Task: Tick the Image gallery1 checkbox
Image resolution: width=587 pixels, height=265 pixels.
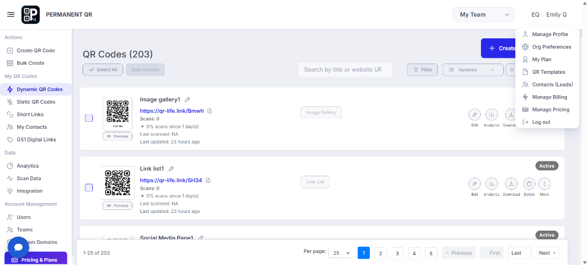Action: [x=89, y=118]
